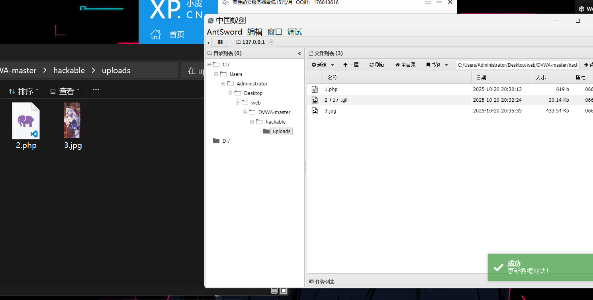Click the path input field in AntSword

point(518,65)
